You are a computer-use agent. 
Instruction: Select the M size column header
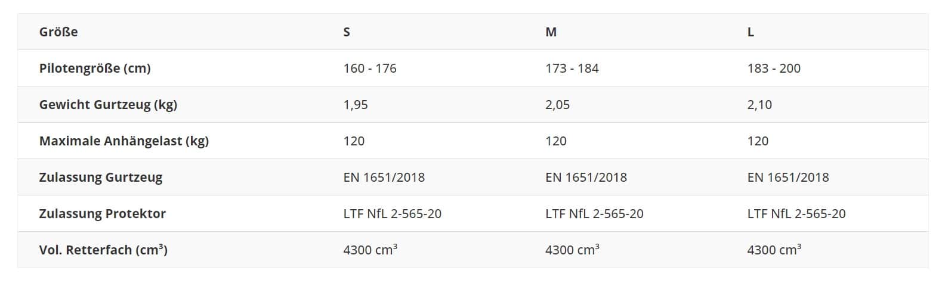[551, 32]
